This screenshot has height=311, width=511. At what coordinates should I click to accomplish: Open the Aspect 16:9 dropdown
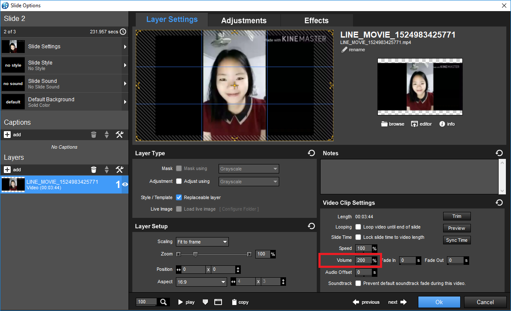point(201,282)
